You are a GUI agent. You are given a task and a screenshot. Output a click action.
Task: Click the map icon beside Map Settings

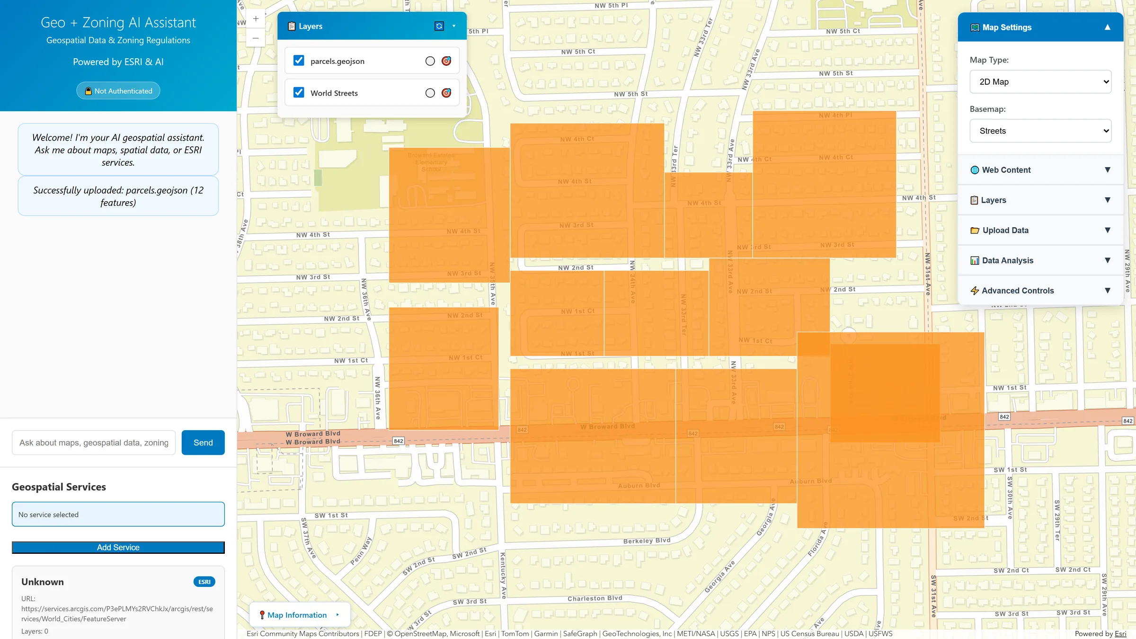(x=975, y=27)
